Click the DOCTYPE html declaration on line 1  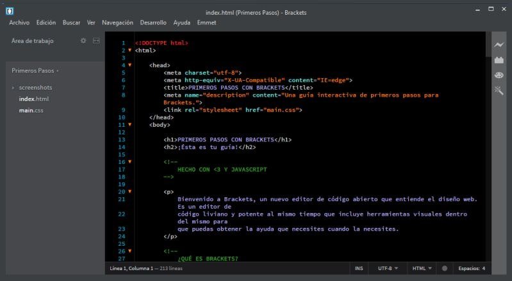(x=161, y=43)
